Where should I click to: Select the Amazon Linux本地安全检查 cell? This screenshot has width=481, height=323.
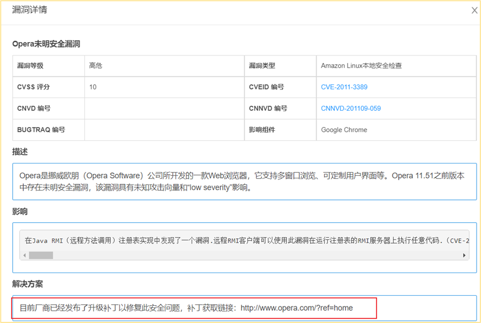point(361,66)
